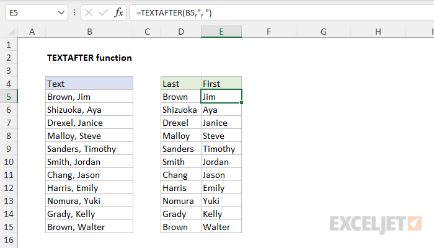Click the Cancel (X) formula button
This screenshot has width=434, height=248.
click(x=89, y=13)
